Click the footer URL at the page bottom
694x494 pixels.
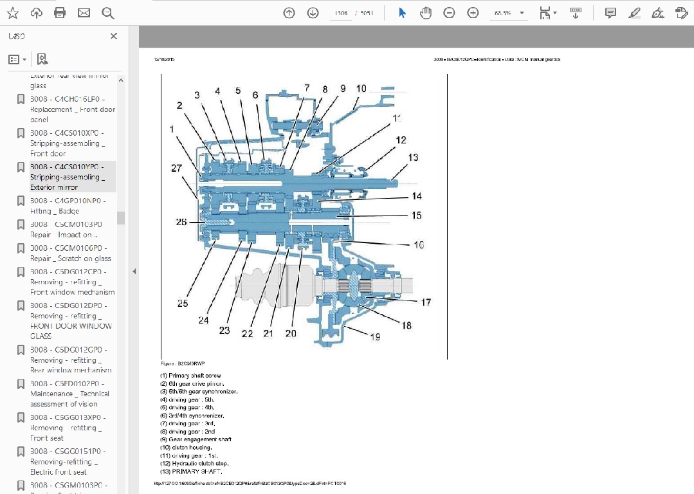click(250, 483)
